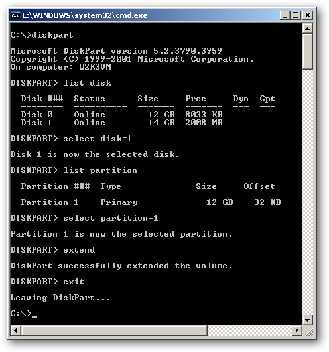The height and width of the screenshot is (352, 329).
Task: Click 'DiskPart successfully extended the volume.'
Action: pos(121,266)
